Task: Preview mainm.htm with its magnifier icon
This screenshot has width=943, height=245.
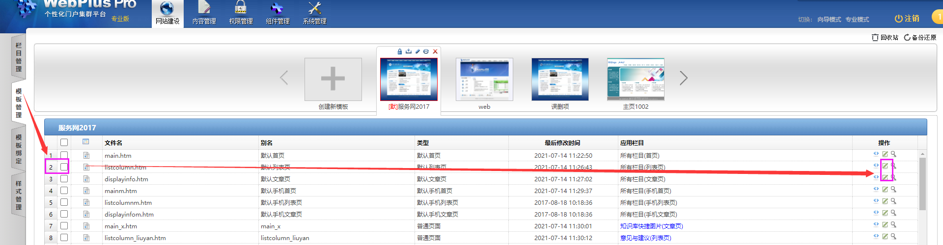Action: coord(894,189)
